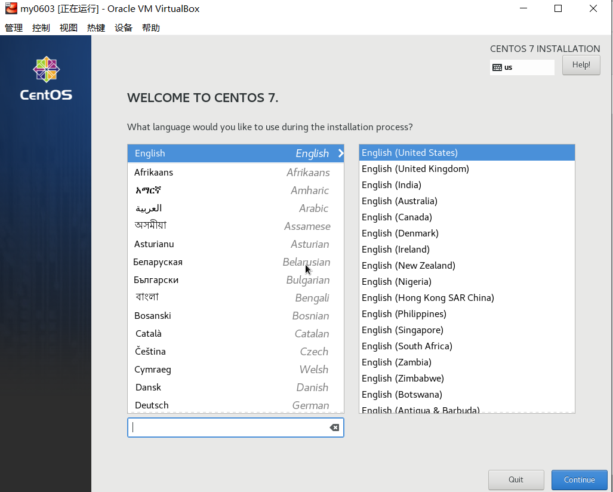The height and width of the screenshot is (492, 613).
Task: Click the Quit button
Action: pyautogui.click(x=516, y=480)
